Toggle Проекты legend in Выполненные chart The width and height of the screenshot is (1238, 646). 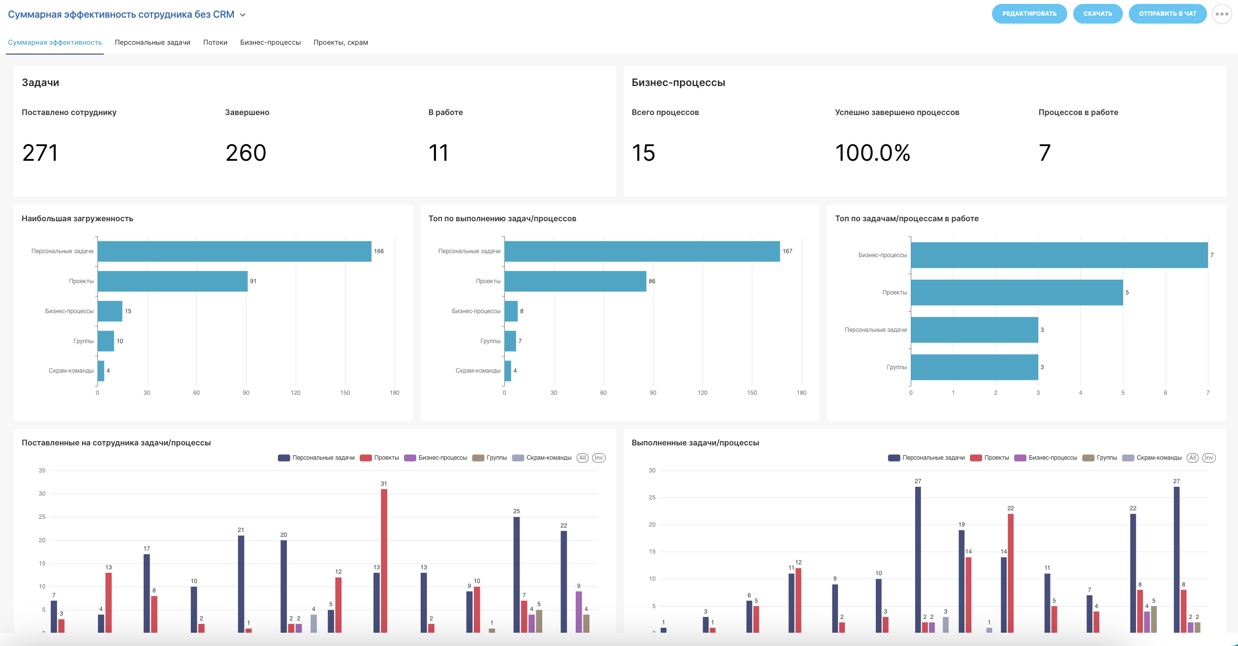pos(990,458)
